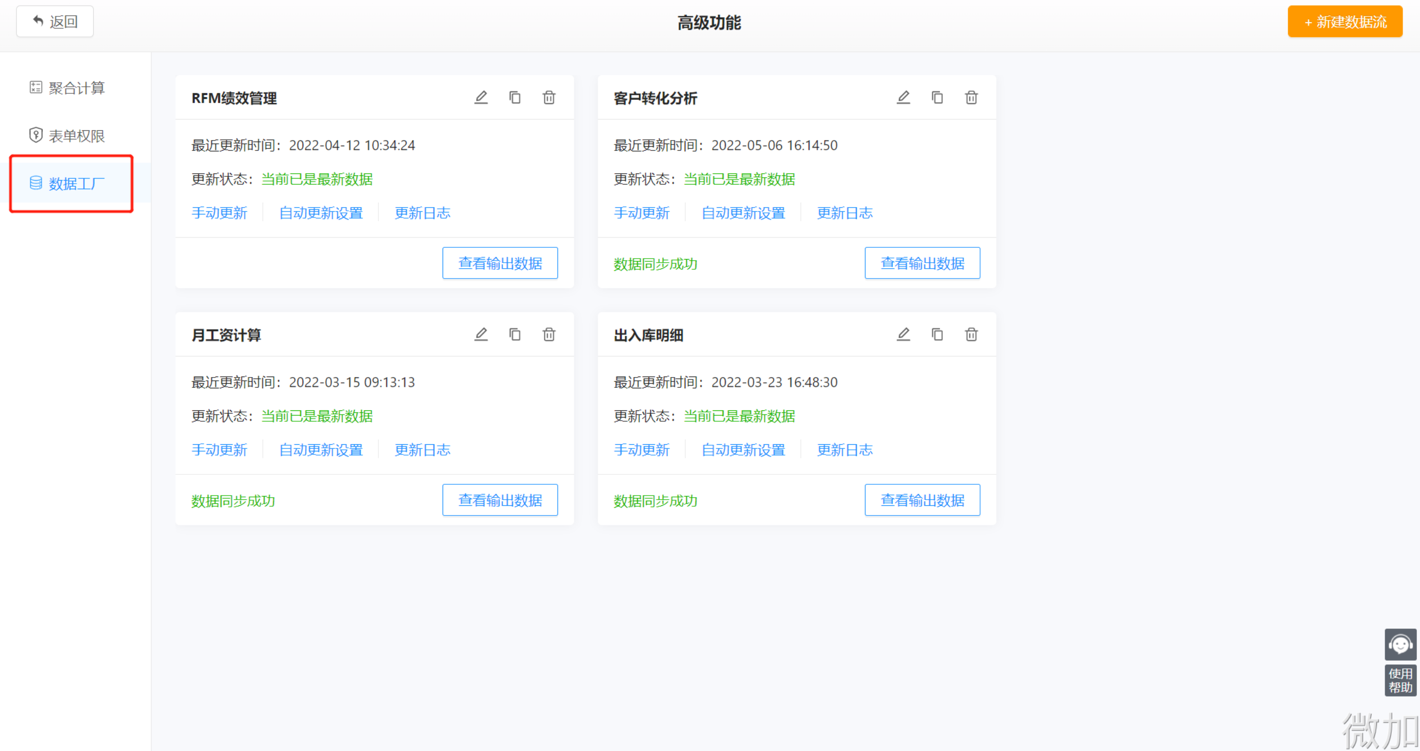Open 更新日志 for 出入库明细
The height and width of the screenshot is (751, 1420).
click(x=844, y=449)
